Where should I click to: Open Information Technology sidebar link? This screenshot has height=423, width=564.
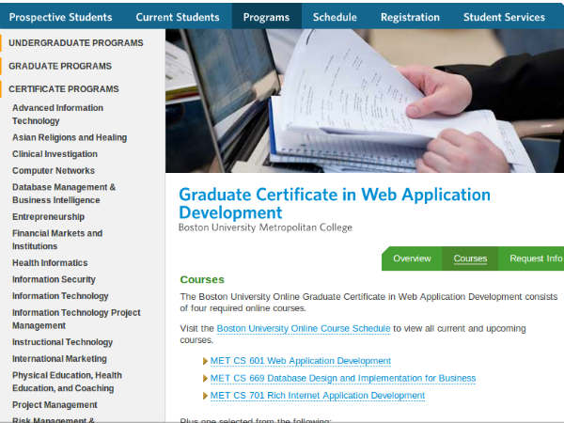click(x=60, y=296)
